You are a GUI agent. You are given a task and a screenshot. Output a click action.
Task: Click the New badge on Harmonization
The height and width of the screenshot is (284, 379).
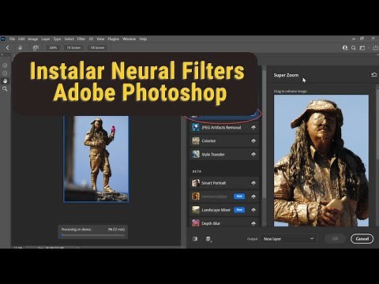239,196
